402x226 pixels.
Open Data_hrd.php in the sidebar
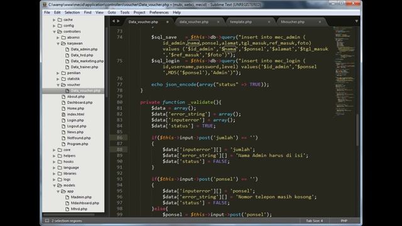82,55
